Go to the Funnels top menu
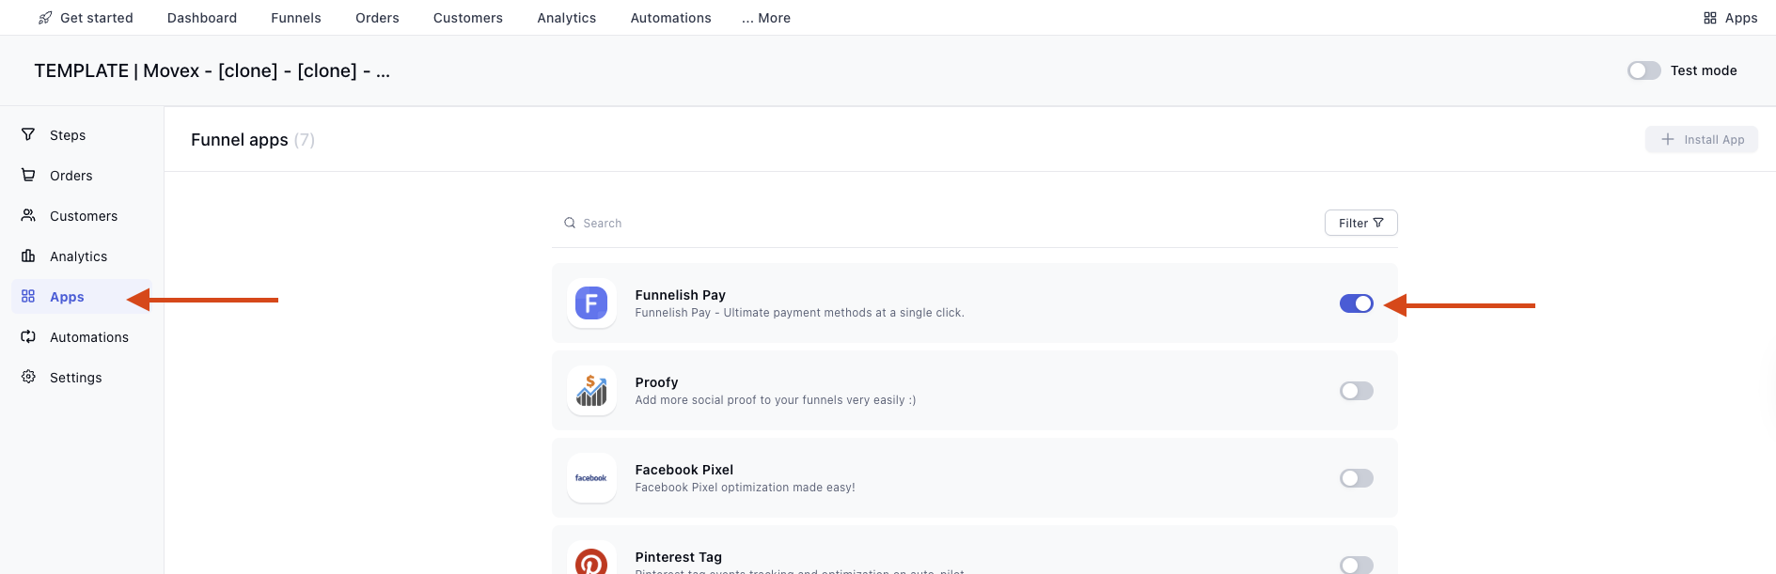This screenshot has height=574, width=1776. (x=296, y=18)
